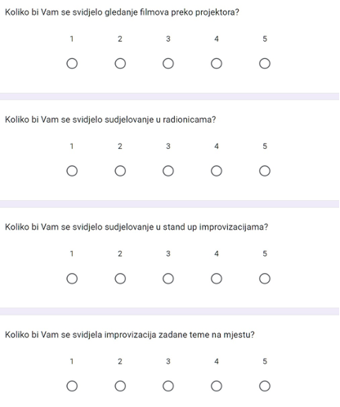Mark rating 5 for improvizacija zadane teme
This screenshot has width=340, height=407.
pyautogui.click(x=265, y=386)
